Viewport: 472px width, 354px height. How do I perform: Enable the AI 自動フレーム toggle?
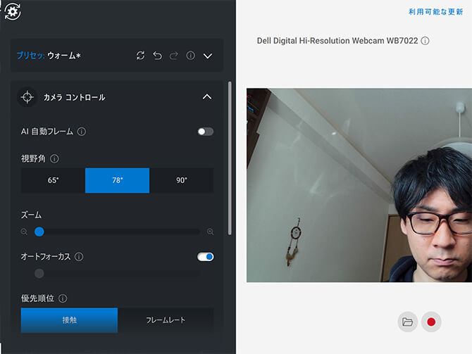tap(206, 132)
